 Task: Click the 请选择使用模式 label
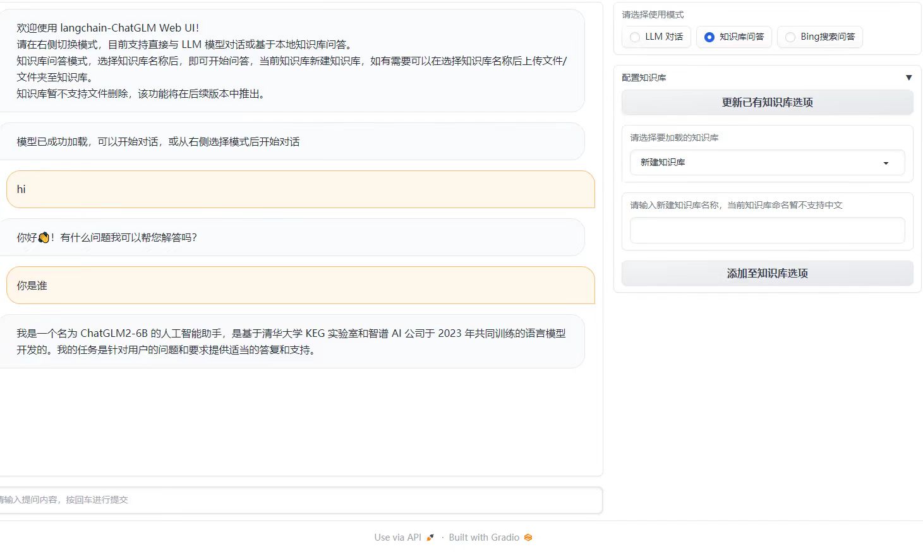(x=653, y=15)
